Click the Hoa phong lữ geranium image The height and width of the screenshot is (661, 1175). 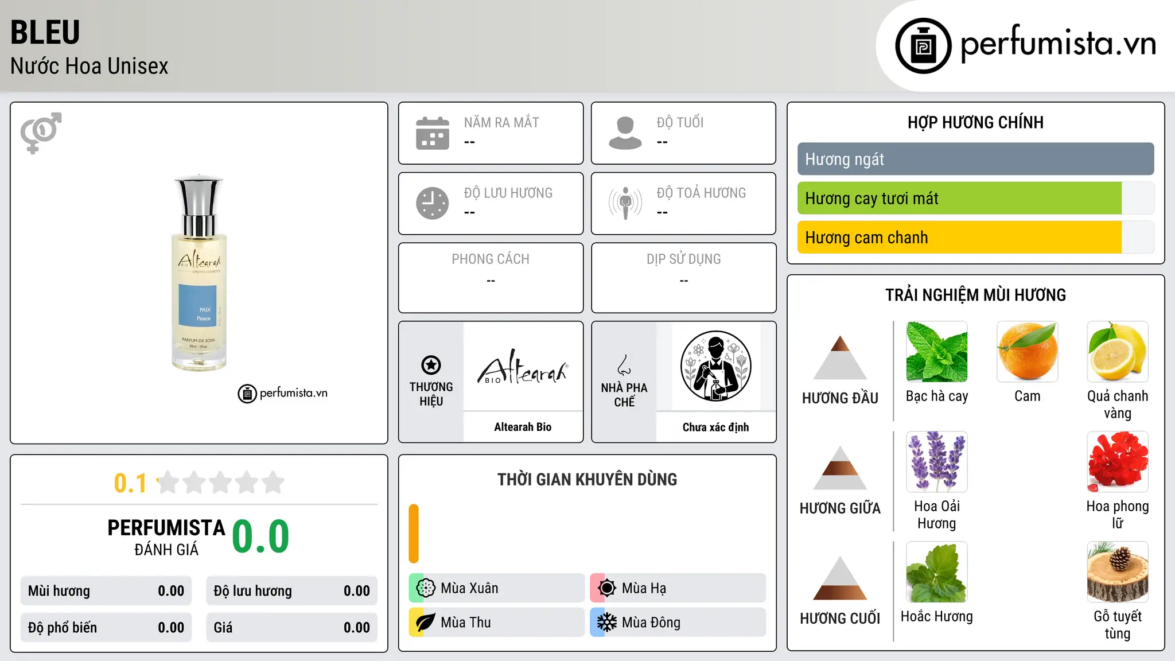[x=1118, y=462]
